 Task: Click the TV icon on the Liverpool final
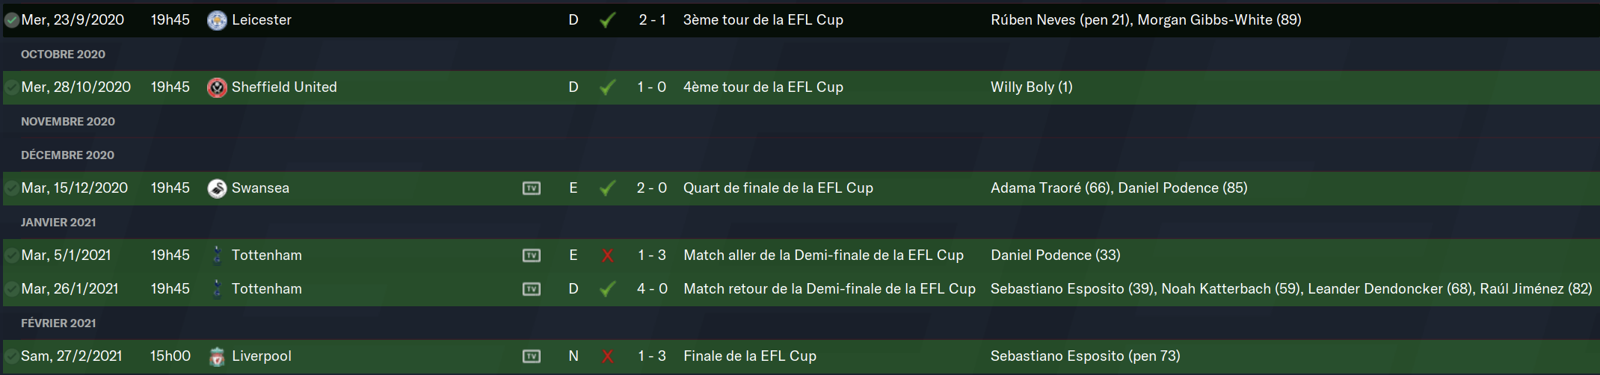click(x=532, y=356)
